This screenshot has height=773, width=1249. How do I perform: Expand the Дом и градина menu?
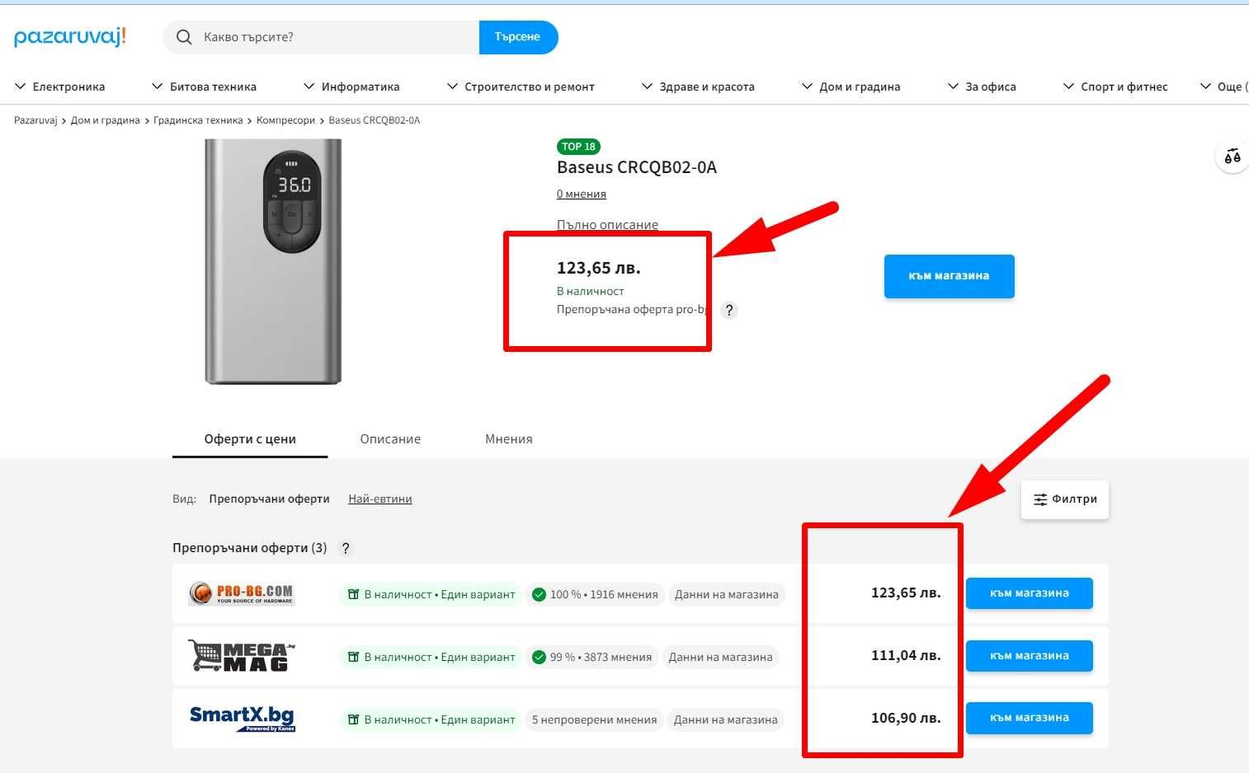point(851,87)
